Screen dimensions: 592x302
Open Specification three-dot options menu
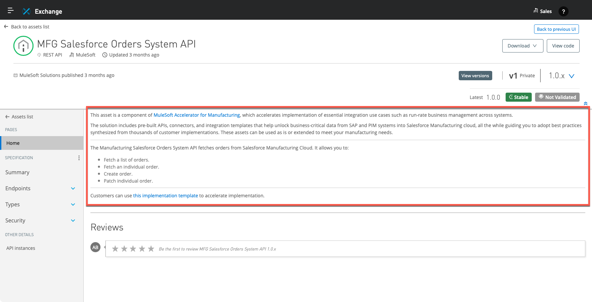point(79,158)
